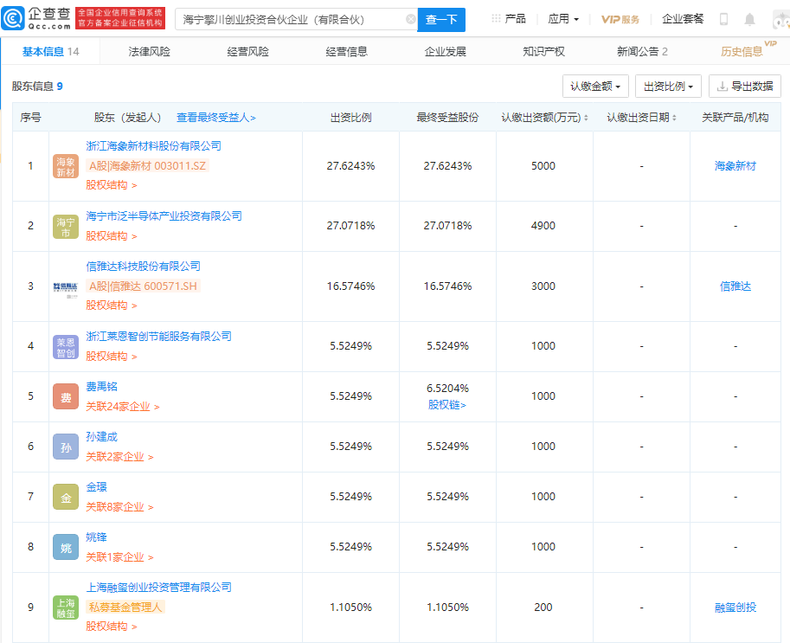Viewport: 790px width, 643px height.
Task: Export data with 导出数据 button
Action: pos(745,87)
